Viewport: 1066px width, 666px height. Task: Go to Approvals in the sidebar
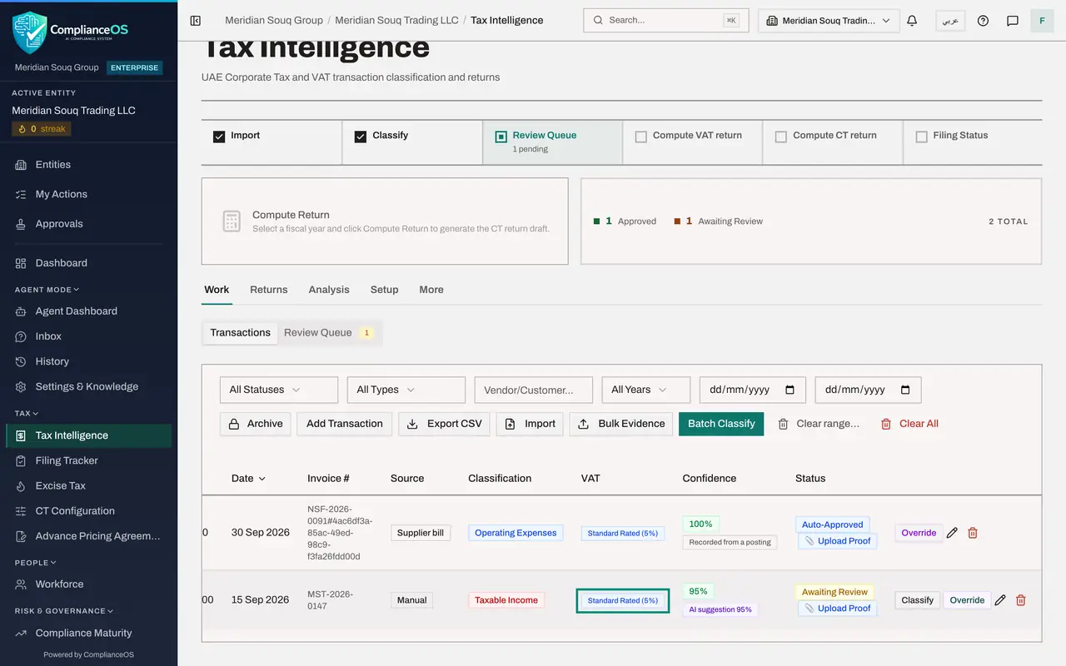(x=88, y=224)
